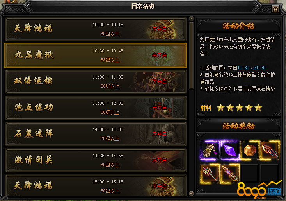Select the purple sword reward icon

230,173
